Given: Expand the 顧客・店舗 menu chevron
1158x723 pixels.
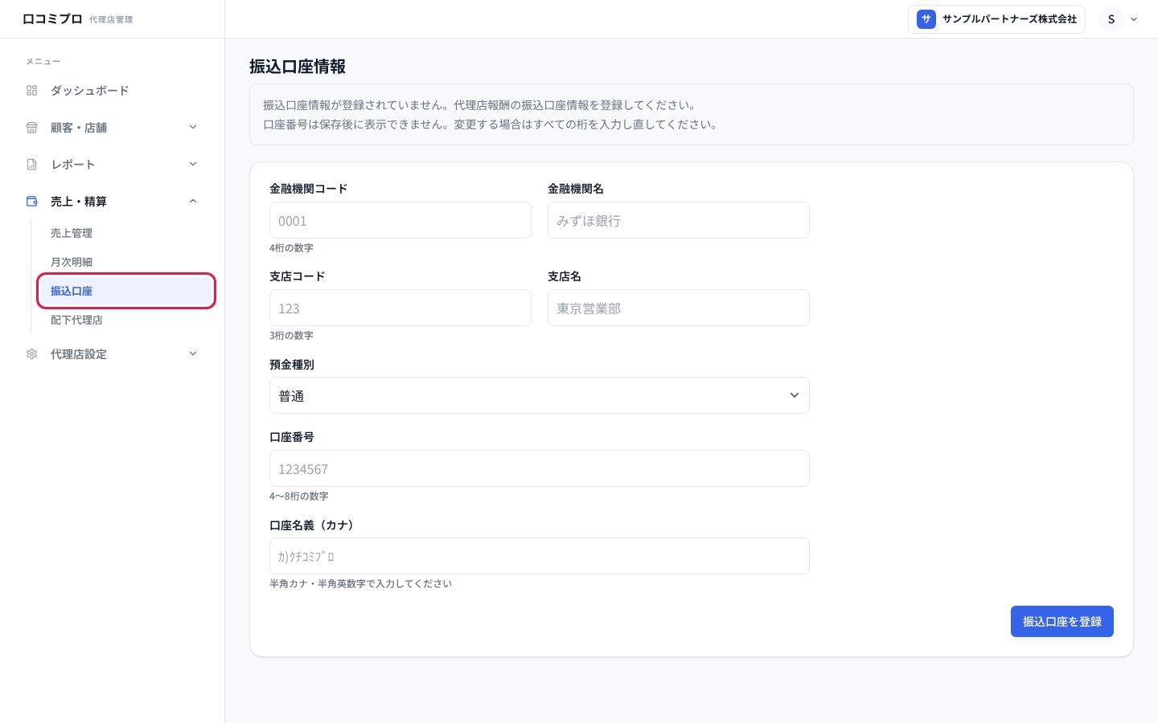Looking at the screenshot, I should coord(193,127).
